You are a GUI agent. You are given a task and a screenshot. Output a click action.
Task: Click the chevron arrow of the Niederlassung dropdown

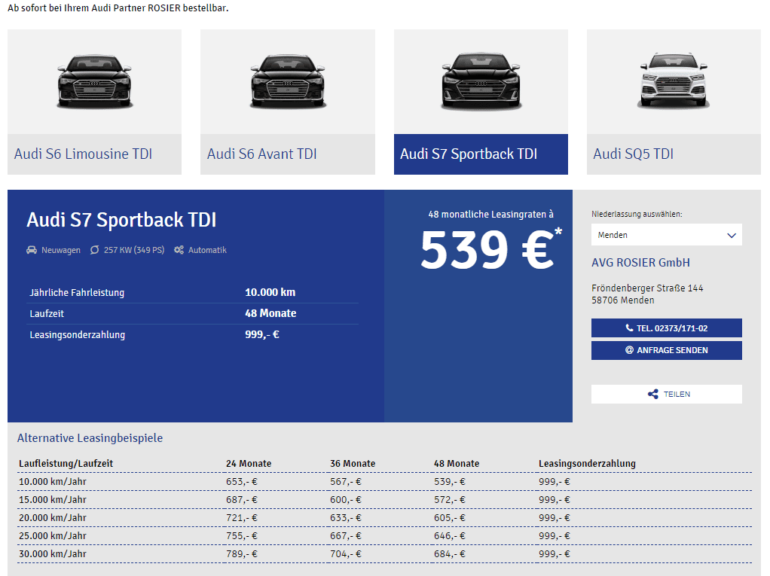tap(732, 236)
